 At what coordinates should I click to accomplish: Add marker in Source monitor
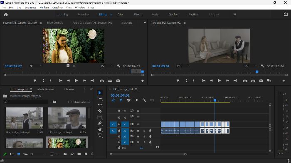tap(35, 80)
